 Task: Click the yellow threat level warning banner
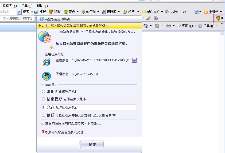pyautogui.click(x=89, y=26)
